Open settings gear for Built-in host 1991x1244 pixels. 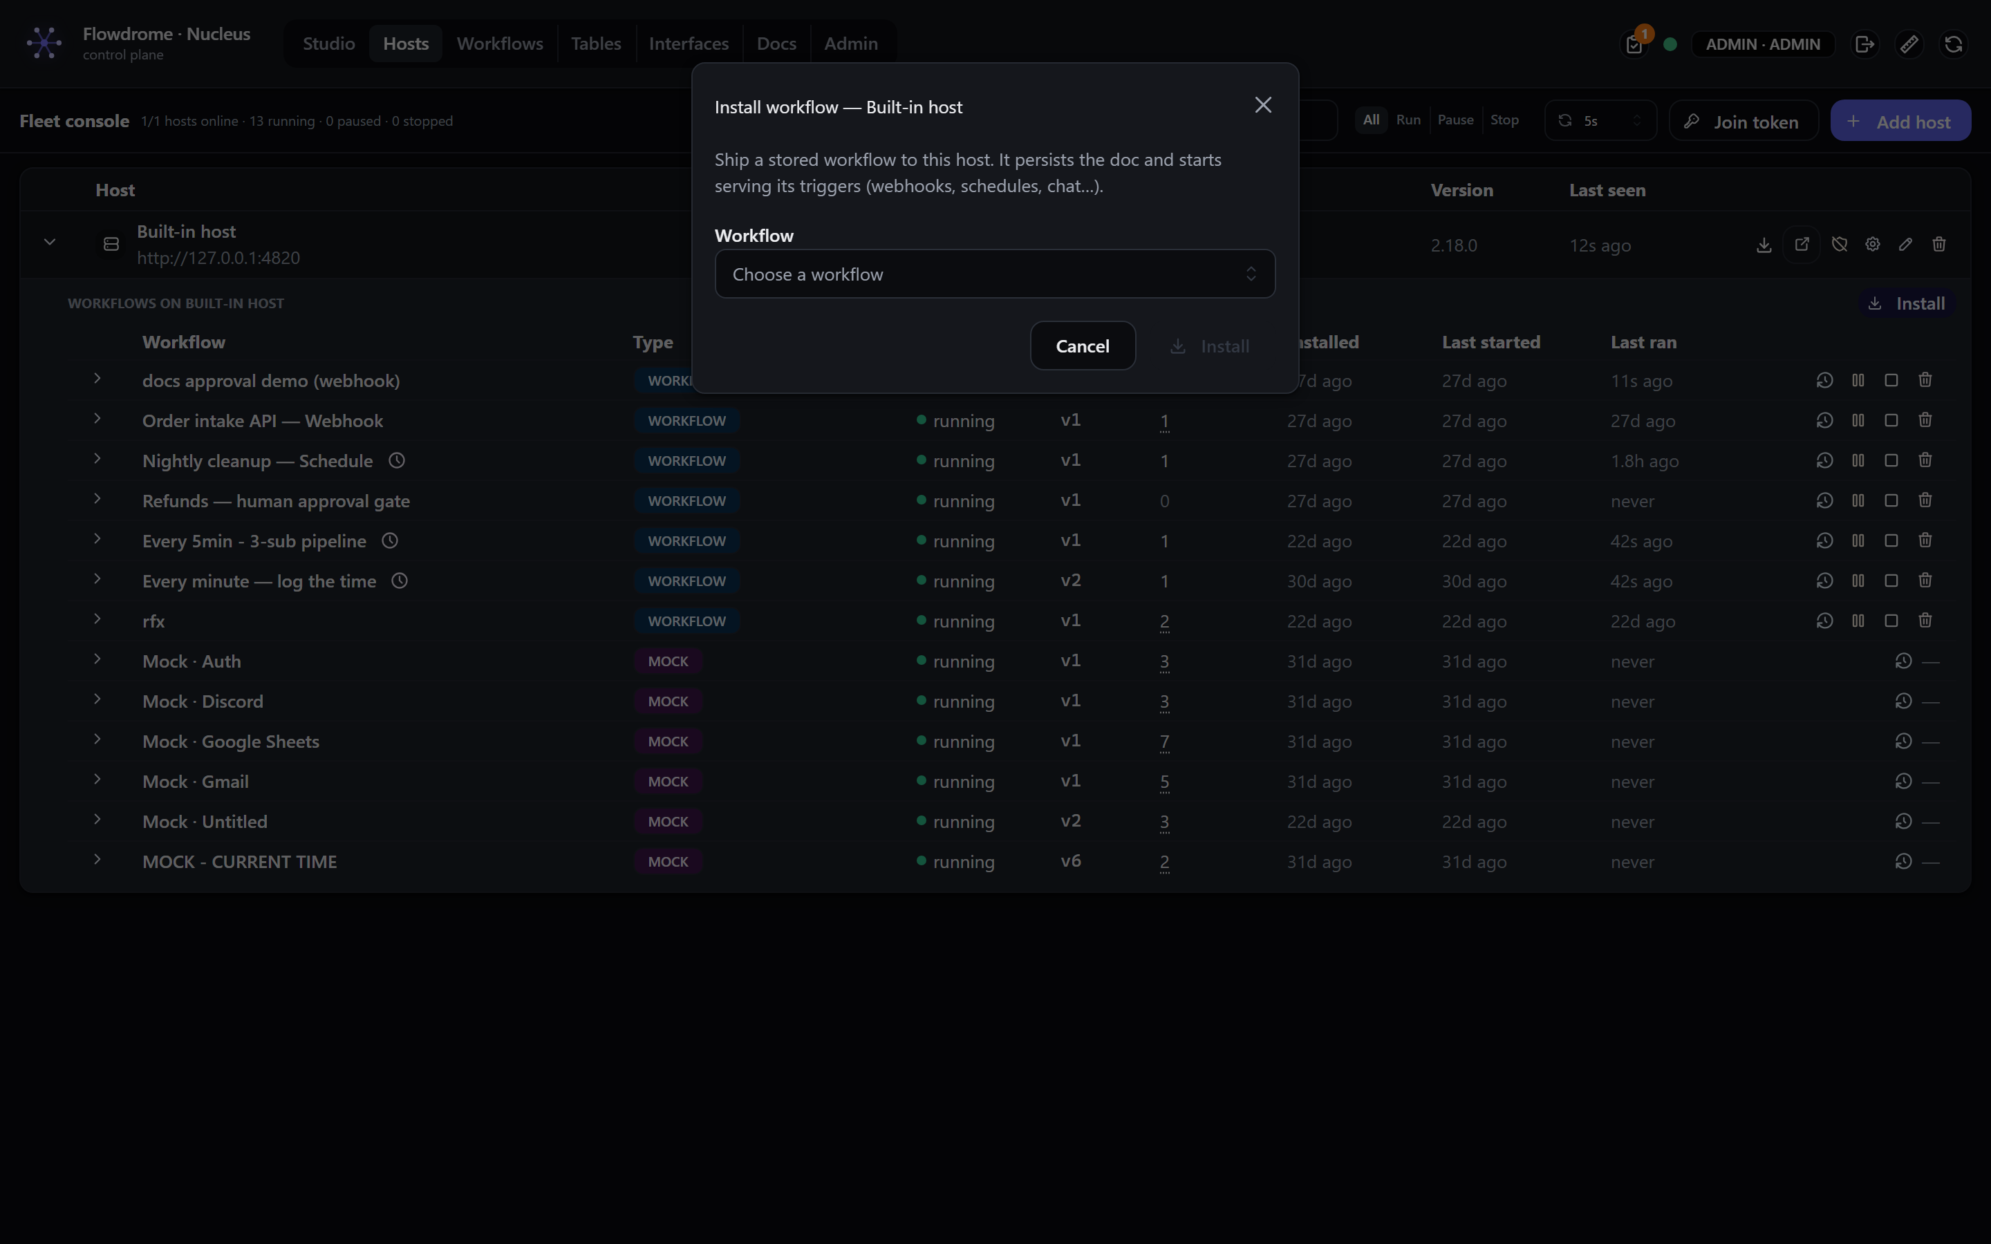pos(1873,245)
